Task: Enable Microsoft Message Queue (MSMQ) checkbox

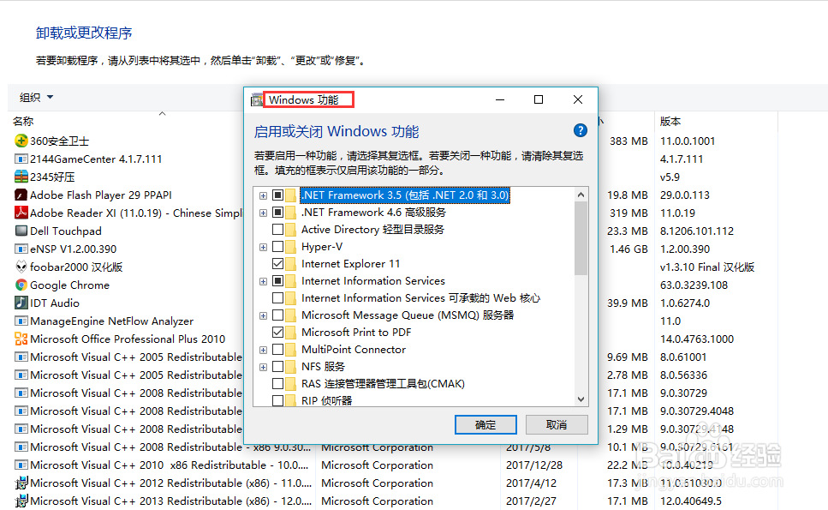Action: [x=277, y=315]
